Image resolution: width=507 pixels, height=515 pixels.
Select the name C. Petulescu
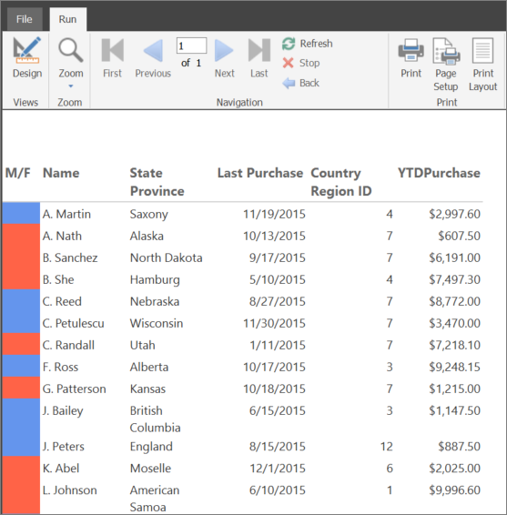73,323
